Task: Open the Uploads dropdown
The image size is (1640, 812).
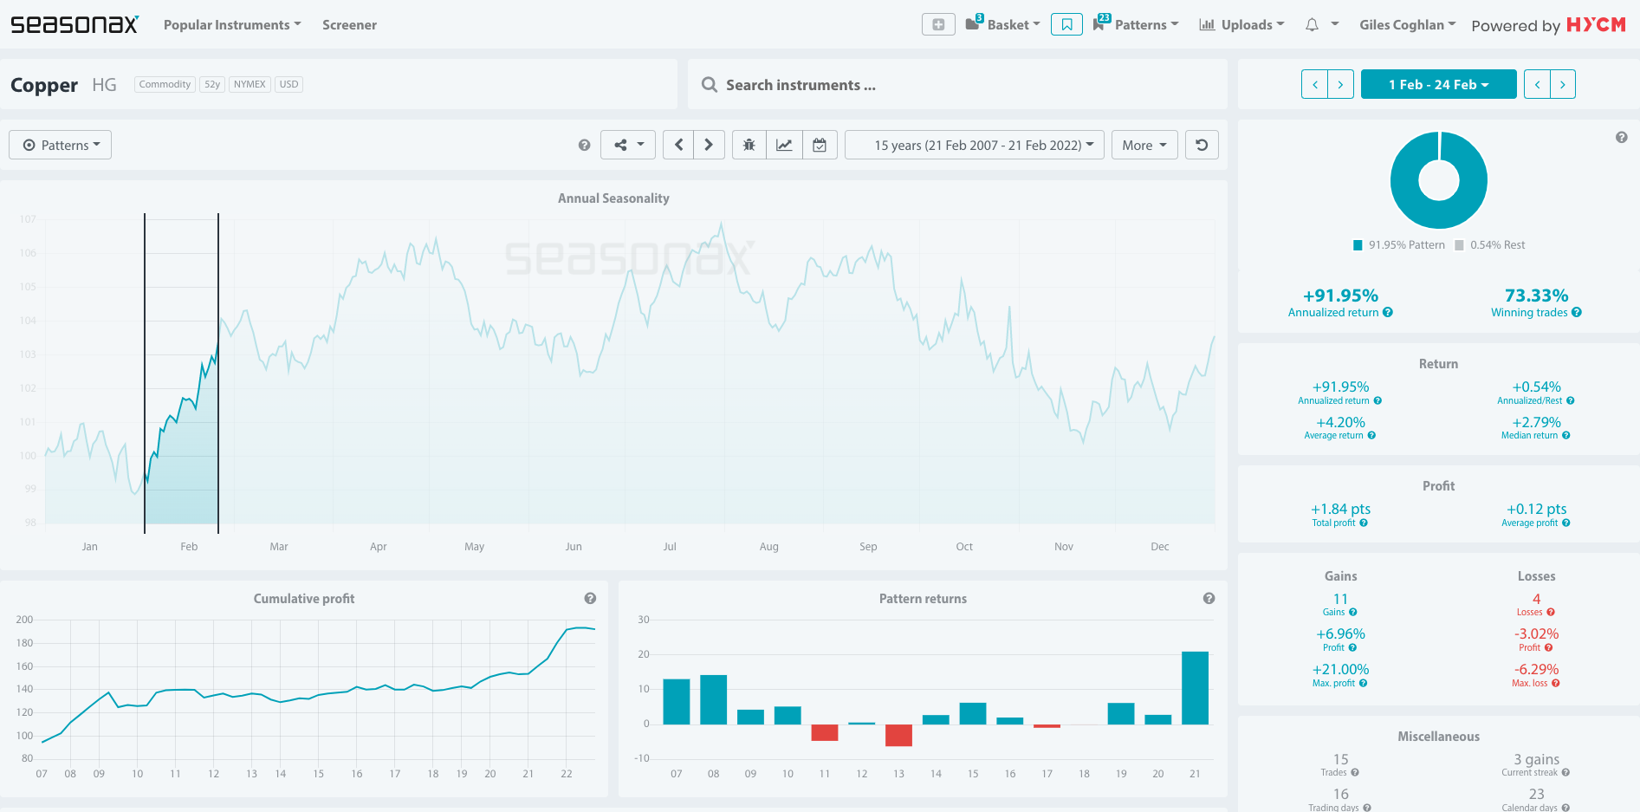Action: (1241, 25)
